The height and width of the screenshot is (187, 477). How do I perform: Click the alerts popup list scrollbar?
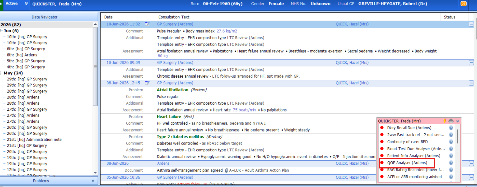tap(457, 136)
